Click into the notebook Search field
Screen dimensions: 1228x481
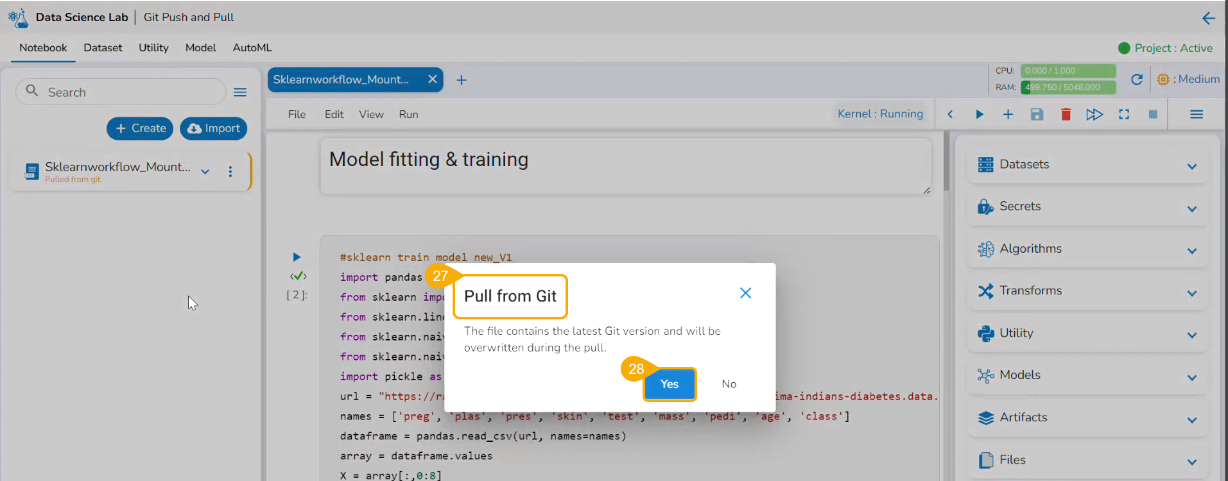[x=121, y=92]
